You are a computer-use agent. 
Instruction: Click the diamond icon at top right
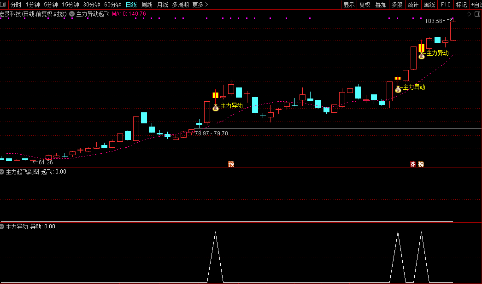[469, 14]
